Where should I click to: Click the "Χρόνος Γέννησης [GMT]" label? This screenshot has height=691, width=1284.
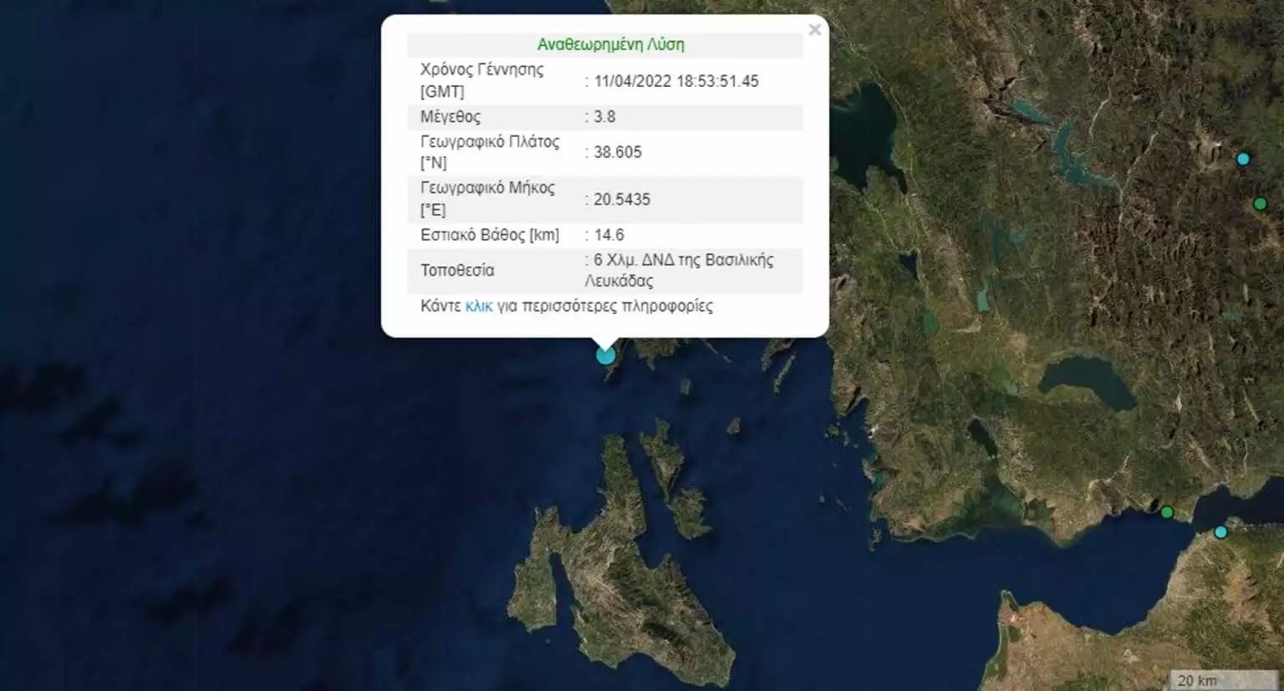click(481, 80)
